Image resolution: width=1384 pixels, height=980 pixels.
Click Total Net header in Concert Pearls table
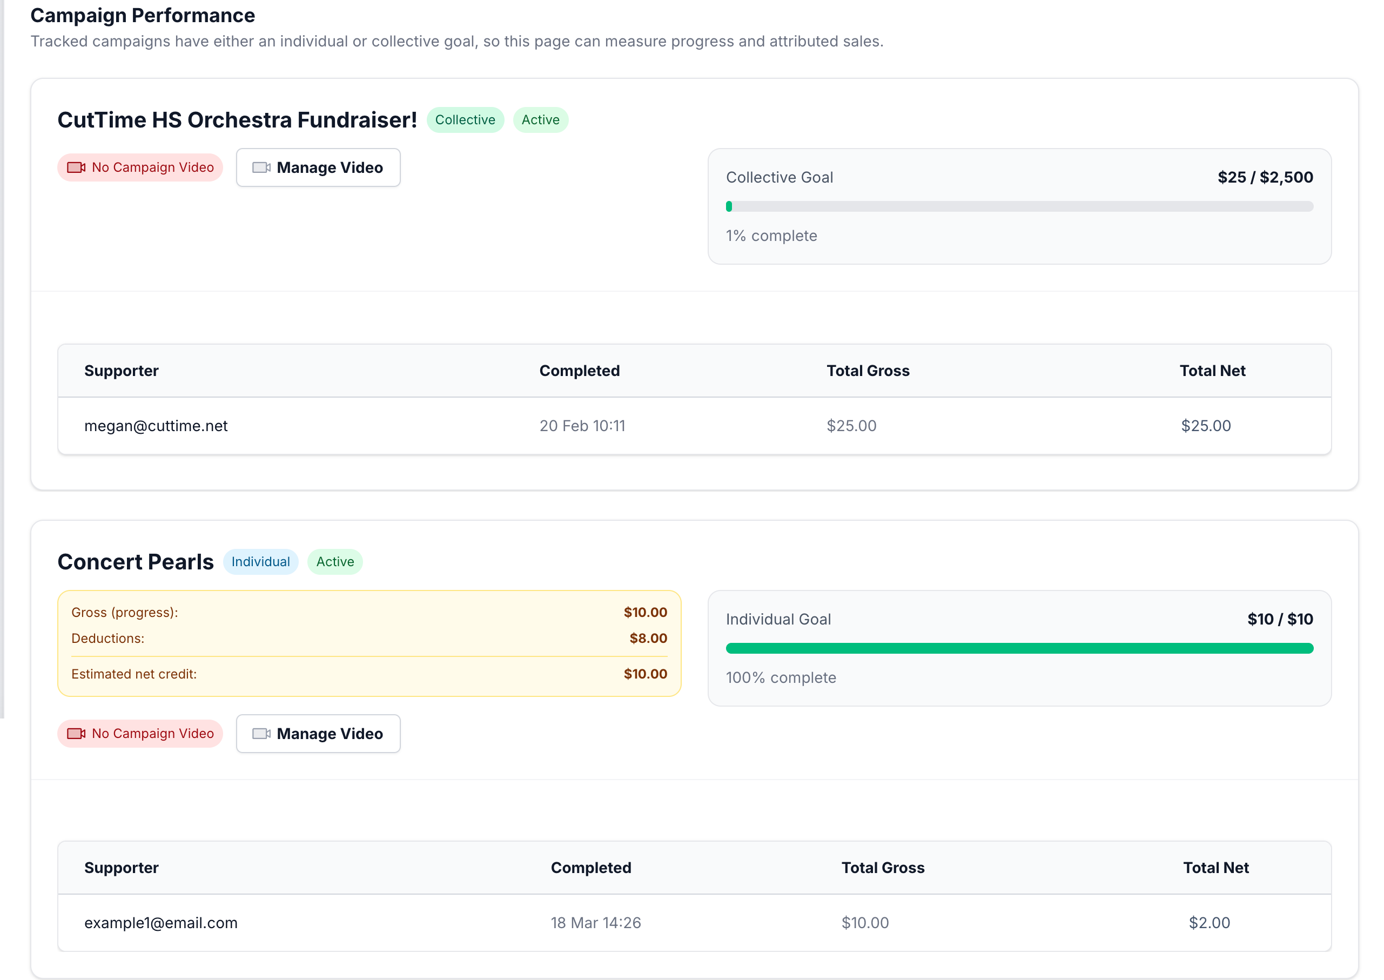pos(1215,867)
